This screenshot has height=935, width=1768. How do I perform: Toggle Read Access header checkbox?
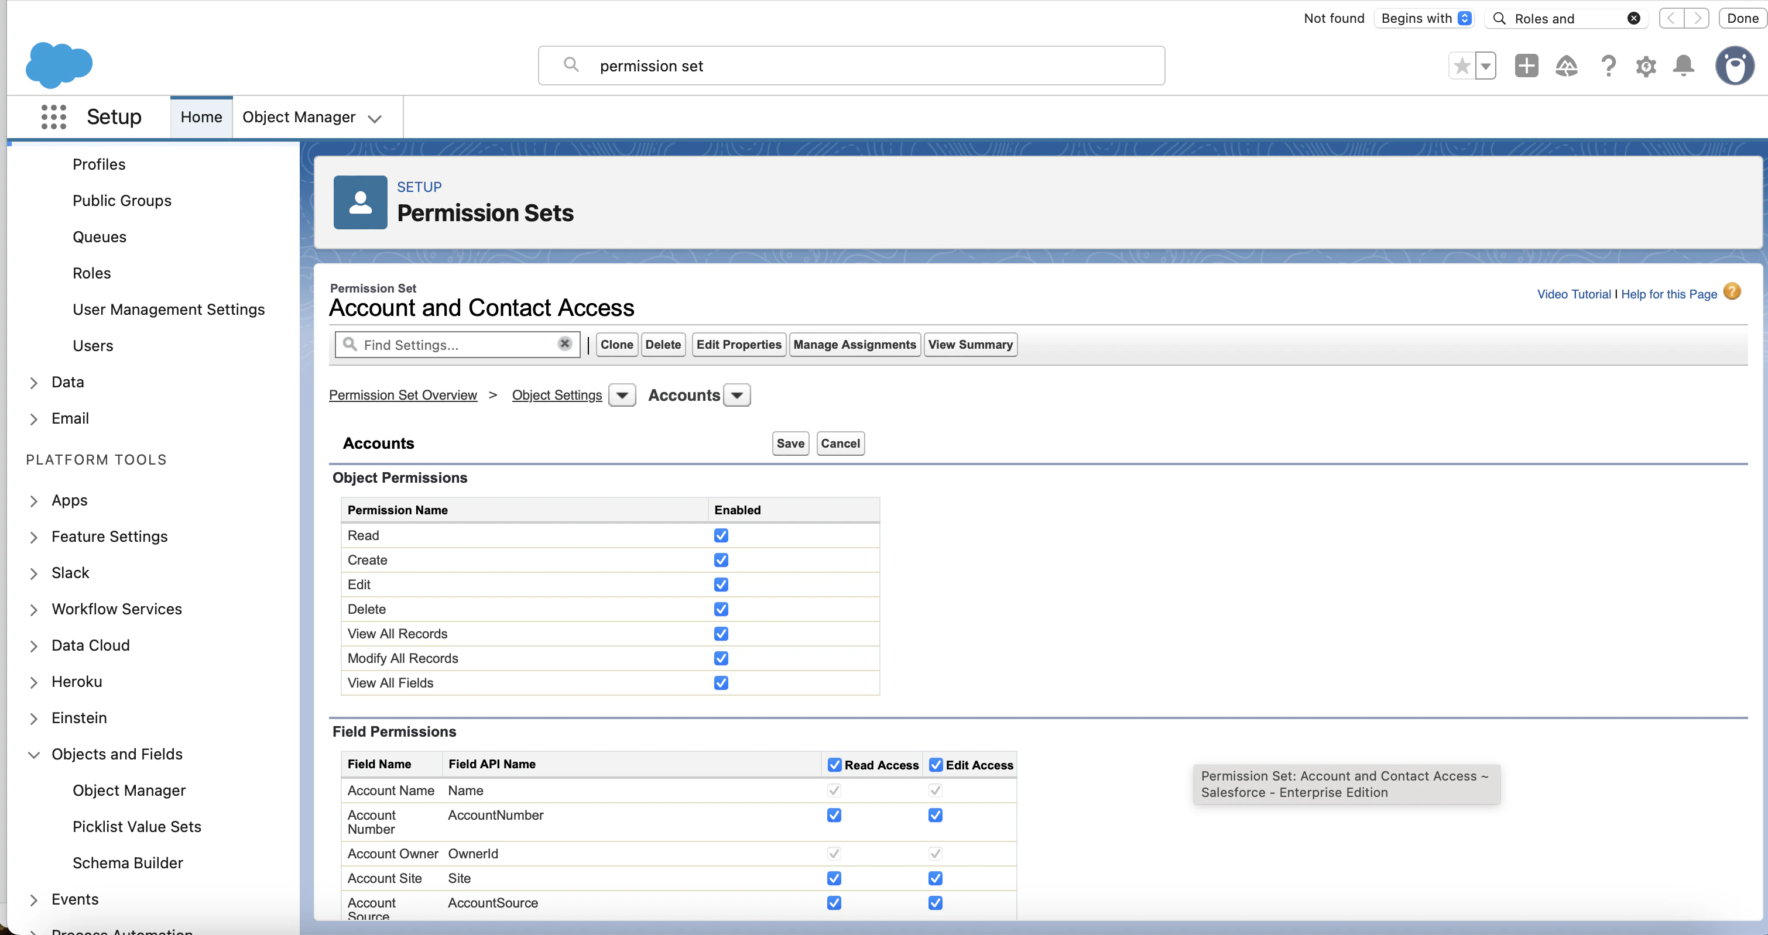[x=835, y=765]
